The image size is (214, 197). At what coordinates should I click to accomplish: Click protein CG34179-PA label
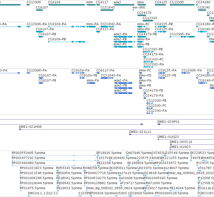tap(153, 96)
